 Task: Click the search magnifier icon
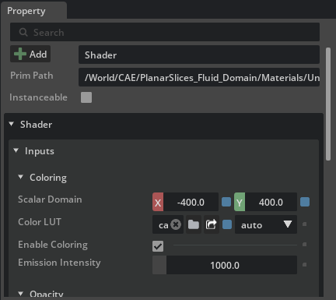tap(23, 32)
